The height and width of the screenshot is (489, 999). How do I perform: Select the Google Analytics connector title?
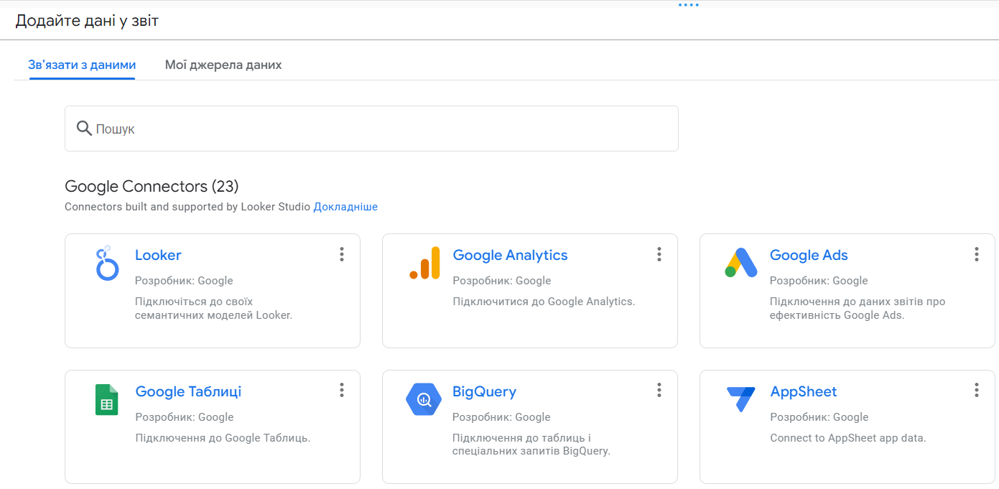click(x=510, y=255)
